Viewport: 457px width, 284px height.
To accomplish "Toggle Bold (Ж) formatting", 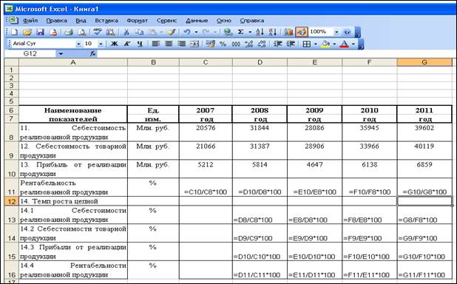I will (114, 44).
